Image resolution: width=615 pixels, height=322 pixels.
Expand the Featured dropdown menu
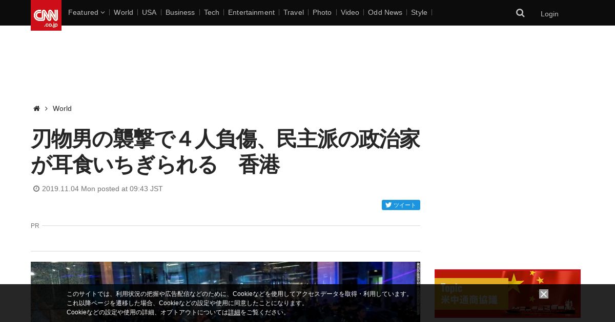tap(86, 12)
